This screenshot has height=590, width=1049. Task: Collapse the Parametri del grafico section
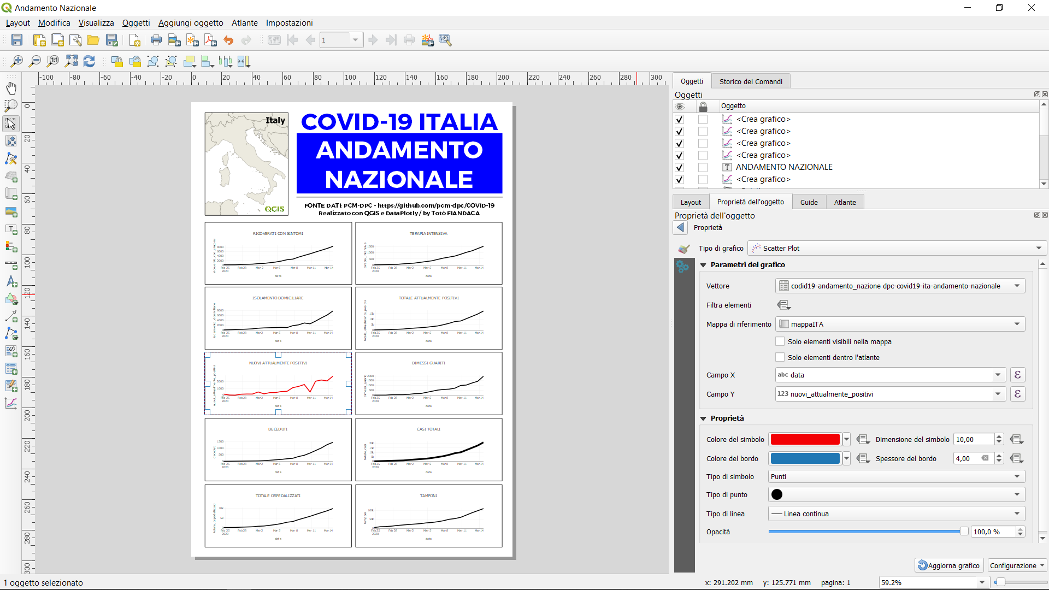click(703, 265)
